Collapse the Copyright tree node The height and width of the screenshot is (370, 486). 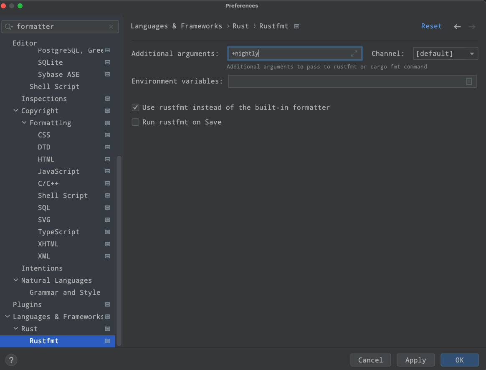[16, 110]
